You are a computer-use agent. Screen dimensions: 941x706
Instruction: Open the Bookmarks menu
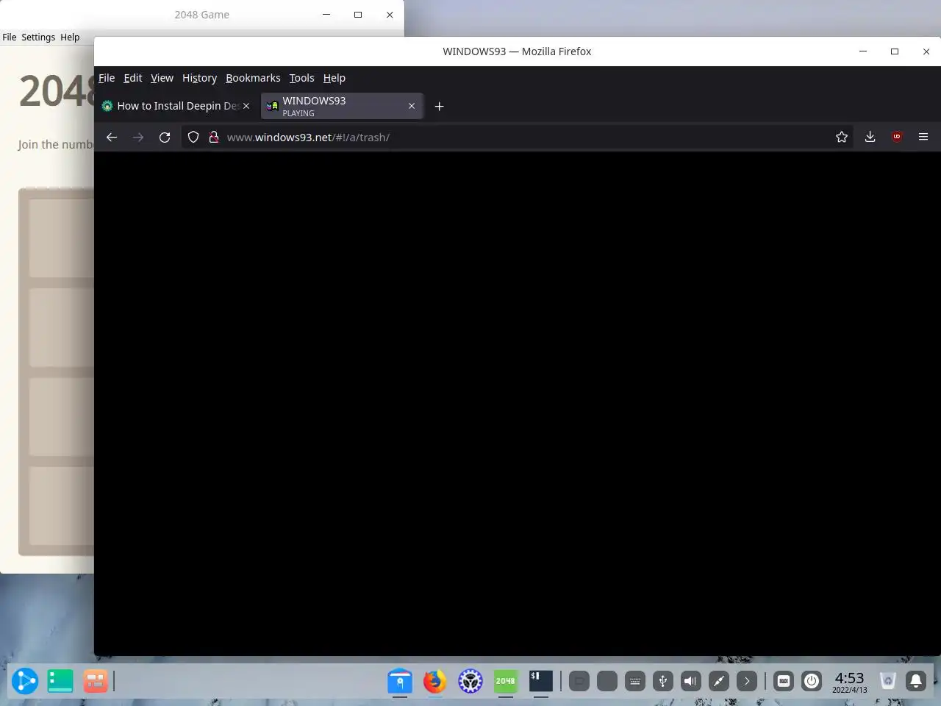[253, 78]
